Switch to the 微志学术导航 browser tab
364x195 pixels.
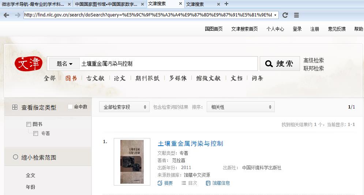(x=33, y=4)
